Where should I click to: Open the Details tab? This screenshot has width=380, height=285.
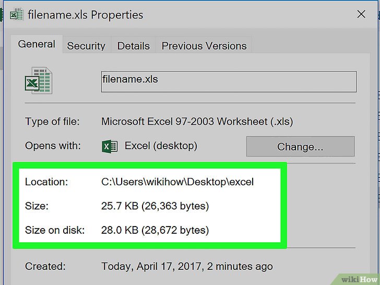pyautogui.click(x=133, y=45)
